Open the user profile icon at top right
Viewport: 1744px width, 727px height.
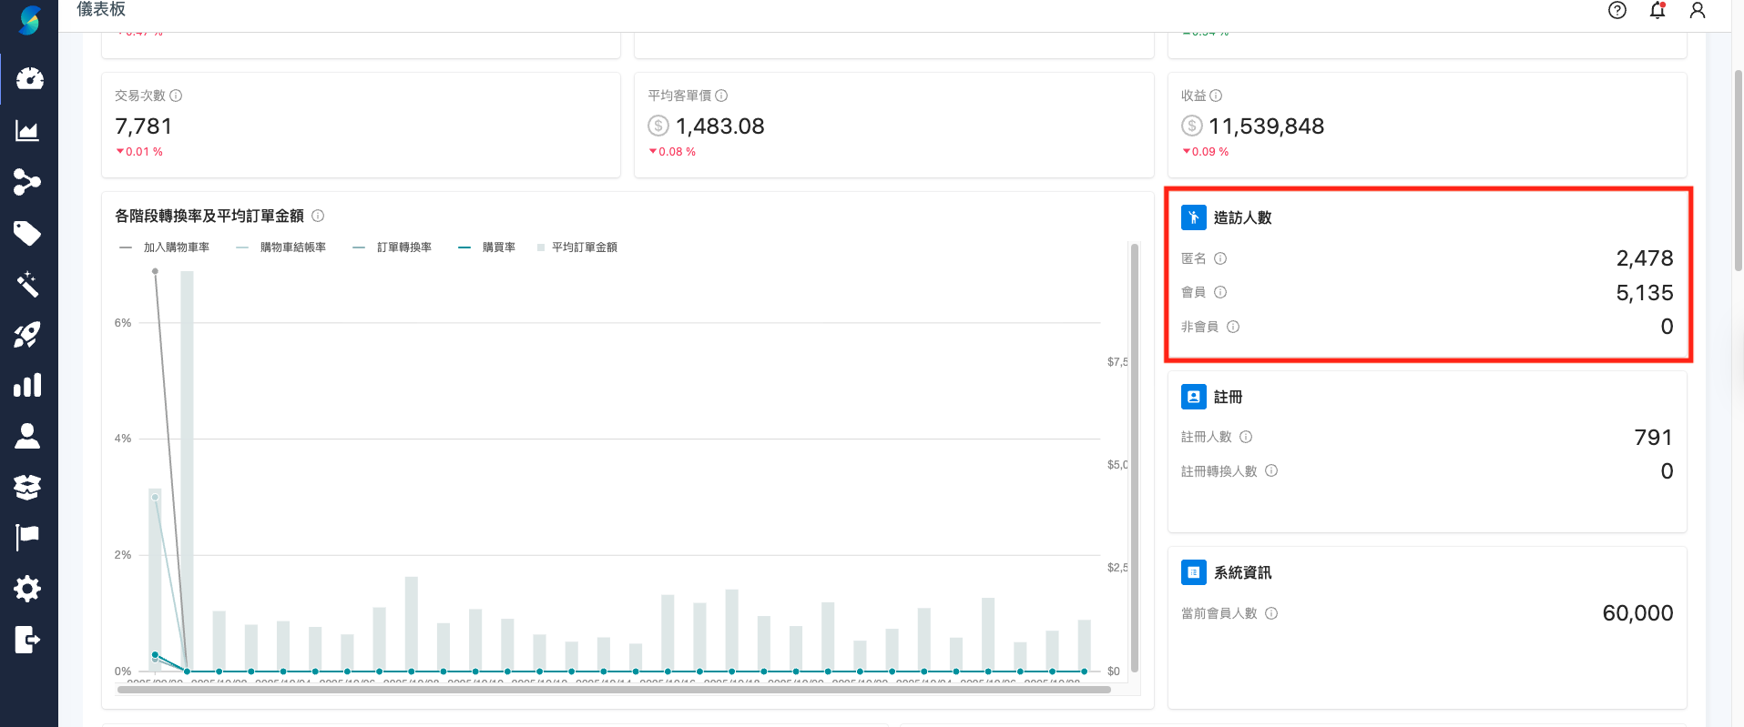1698,11
